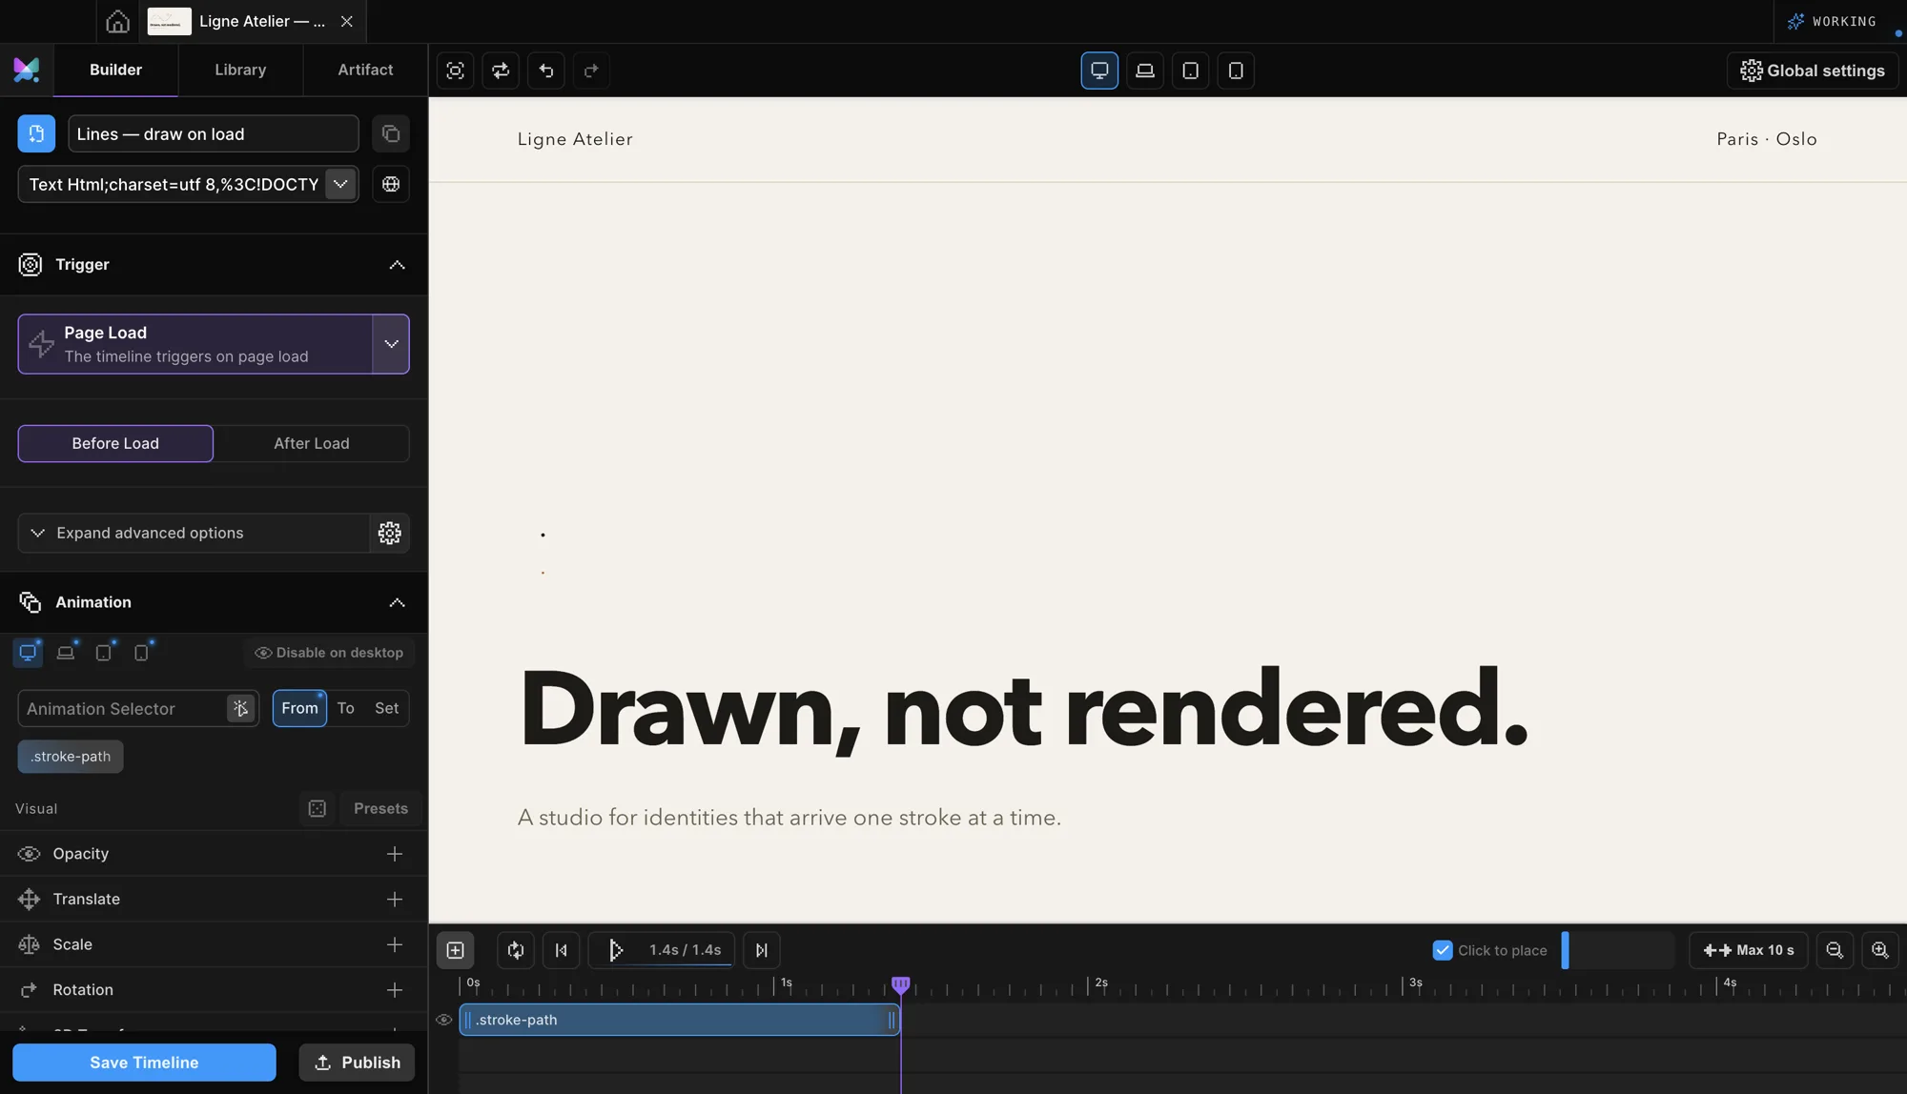Skip to timeline end

coord(762,950)
